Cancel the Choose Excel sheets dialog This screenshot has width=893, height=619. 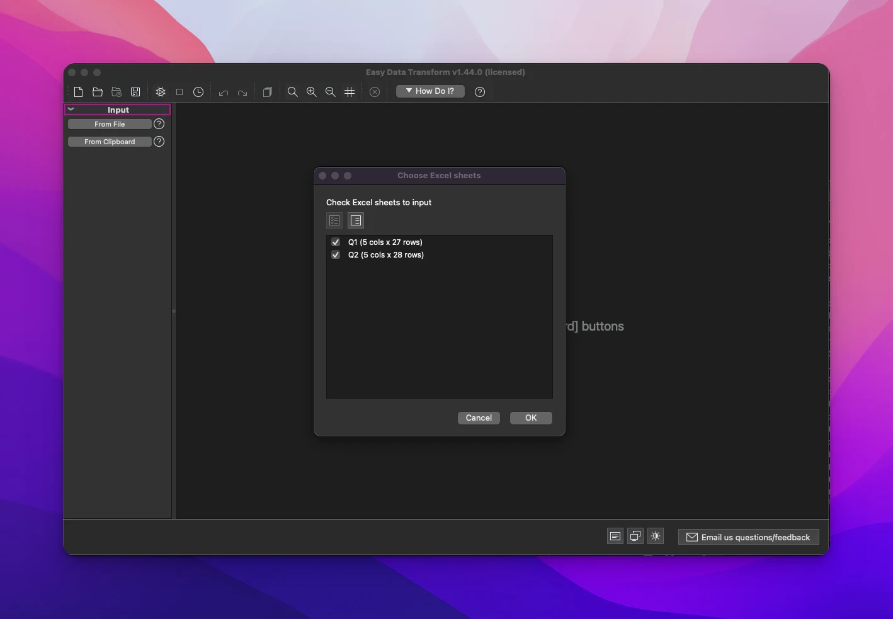[x=479, y=418]
